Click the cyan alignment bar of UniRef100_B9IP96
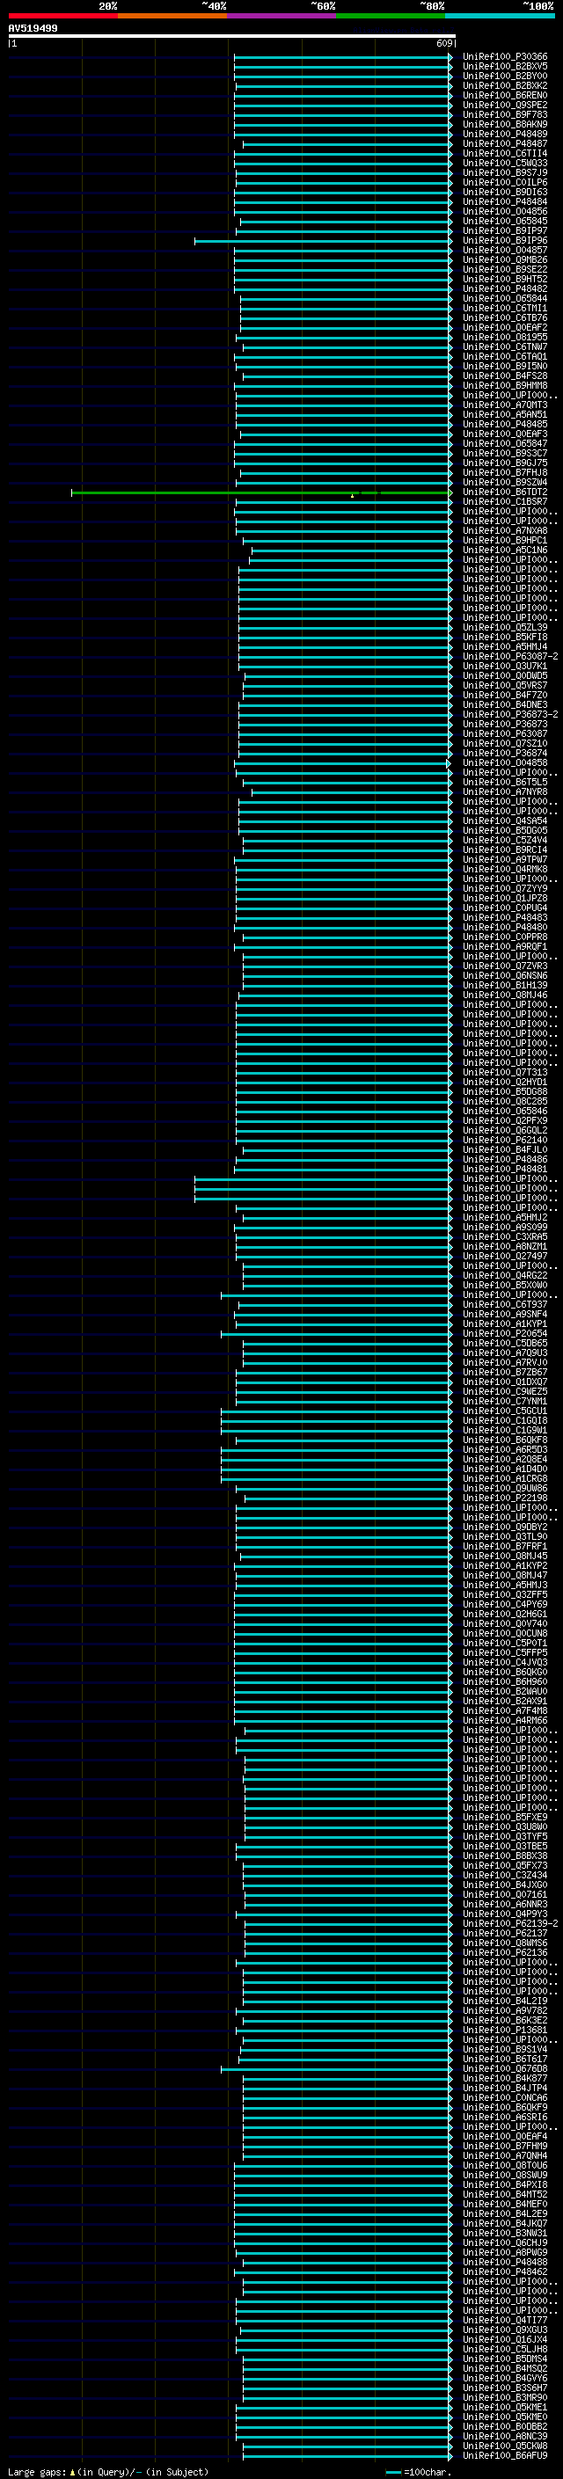Image resolution: width=563 pixels, height=2479 pixels. click(324, 241)
